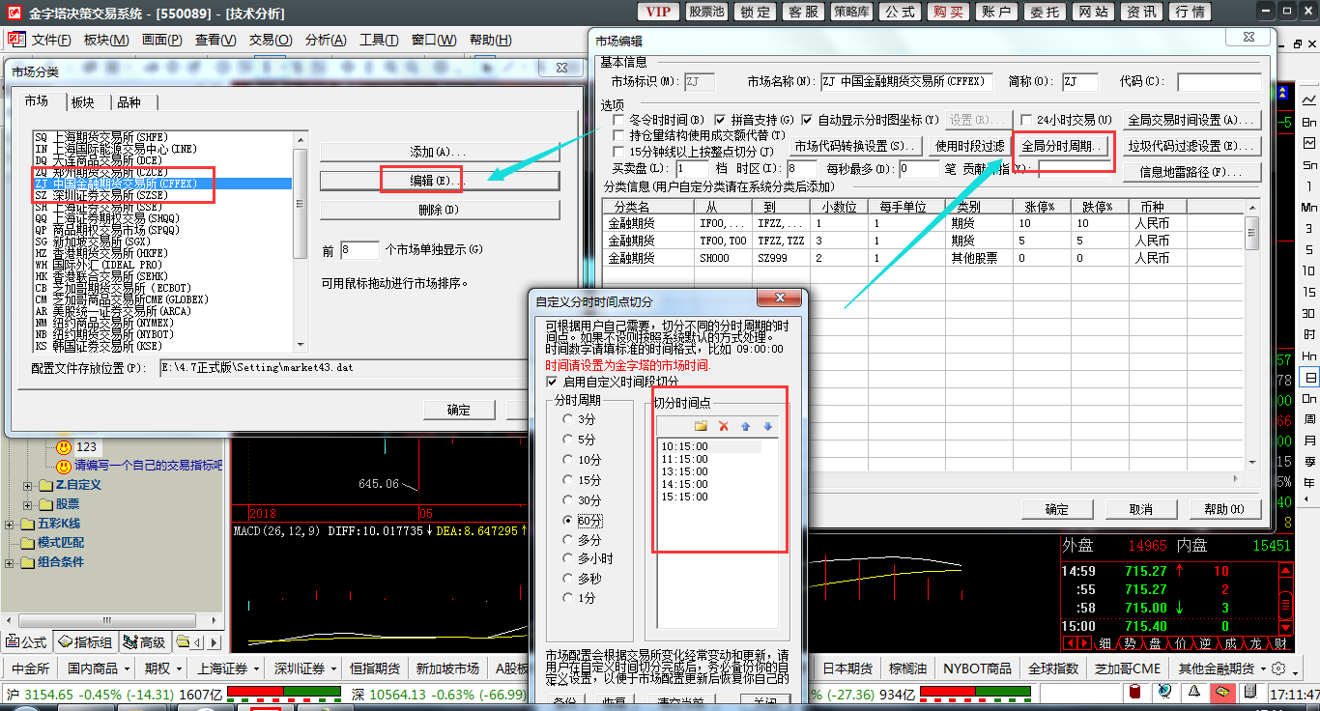This screenshot has height=711, width=1320.
Task: Open the 分析(A) menu
Action: coord(326,40)
